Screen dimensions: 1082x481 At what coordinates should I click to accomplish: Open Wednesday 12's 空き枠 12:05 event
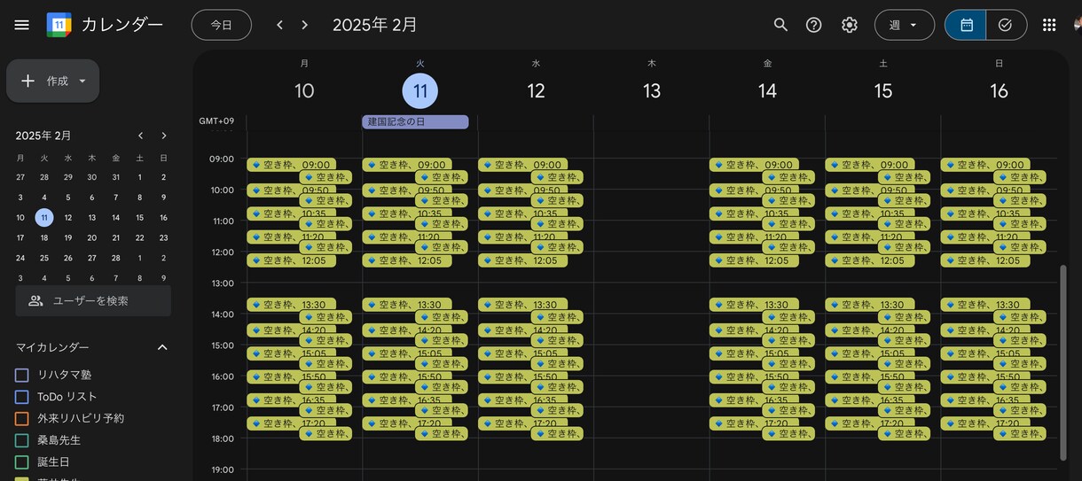pos(522,260)
